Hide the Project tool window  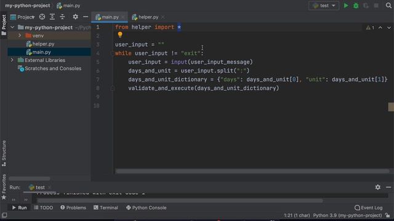tap(86, 17)
